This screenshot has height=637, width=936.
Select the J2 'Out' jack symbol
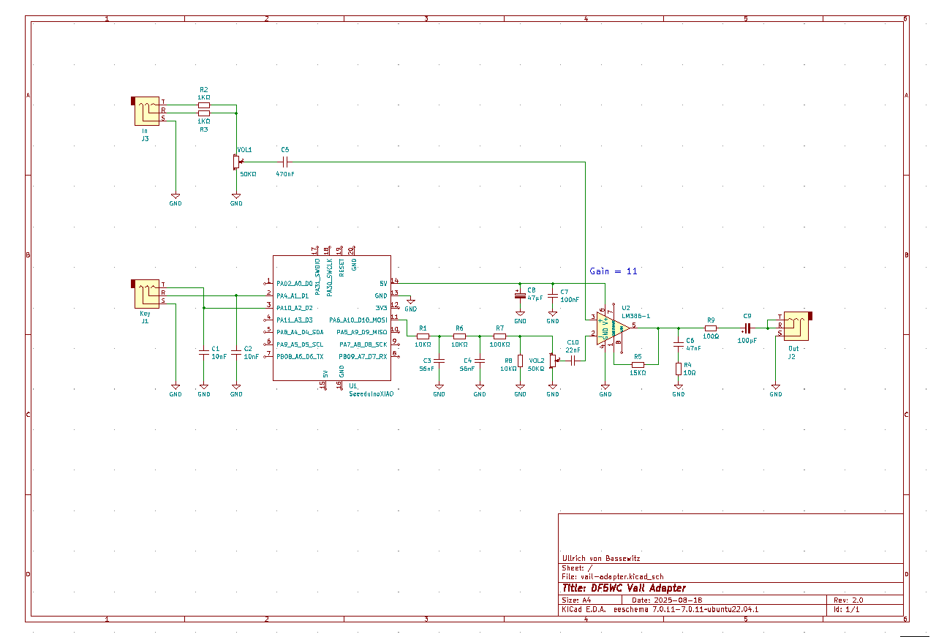click(798, 326)
